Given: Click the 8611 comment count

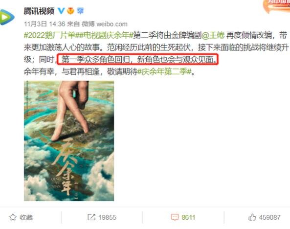Looking at the screenshot, I should 188,217.
